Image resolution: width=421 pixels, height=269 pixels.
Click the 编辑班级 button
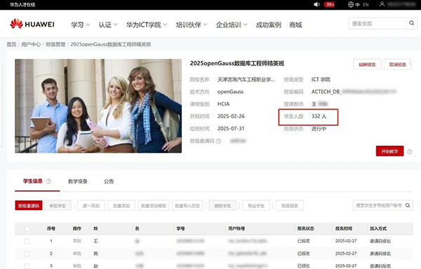pos(367,65)
